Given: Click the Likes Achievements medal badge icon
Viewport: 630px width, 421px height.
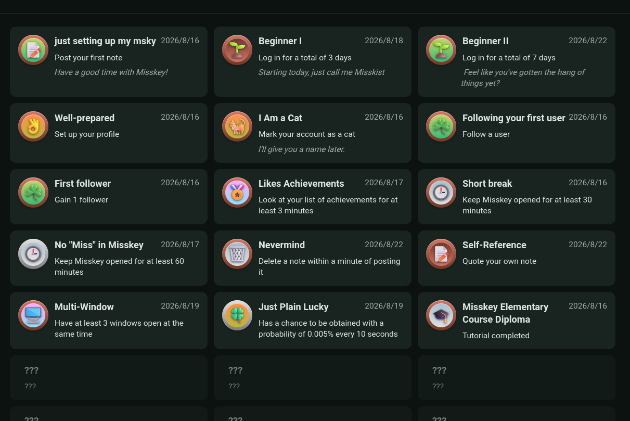Looking at the screenshot, I should tap(237, 193).
